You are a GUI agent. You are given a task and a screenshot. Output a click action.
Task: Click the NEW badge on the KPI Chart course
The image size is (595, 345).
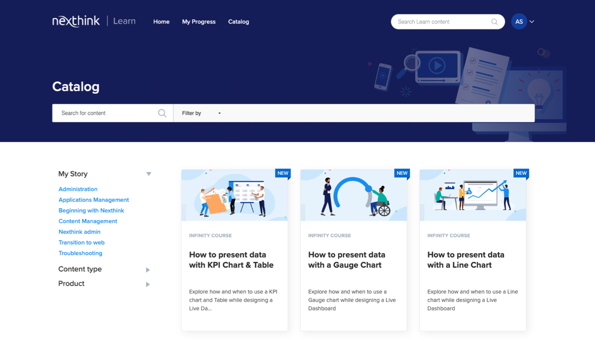[283, 173]
